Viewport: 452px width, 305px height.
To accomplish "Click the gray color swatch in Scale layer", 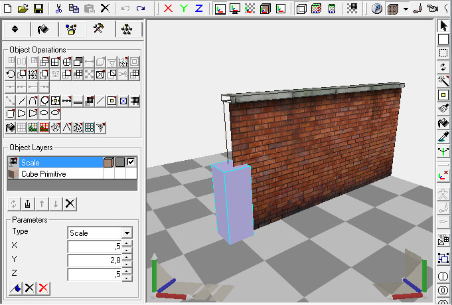I will [x=119, y=162].
